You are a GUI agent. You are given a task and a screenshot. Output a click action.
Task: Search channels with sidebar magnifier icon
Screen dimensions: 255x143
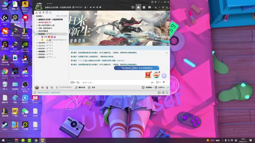coord(50,12)
